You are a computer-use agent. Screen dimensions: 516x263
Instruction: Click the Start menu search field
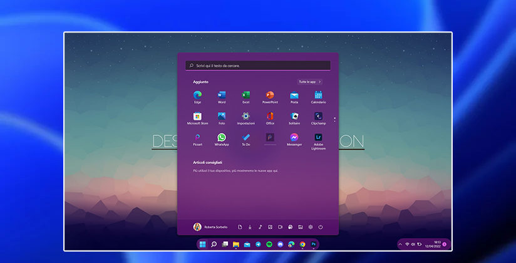point(258,65)
